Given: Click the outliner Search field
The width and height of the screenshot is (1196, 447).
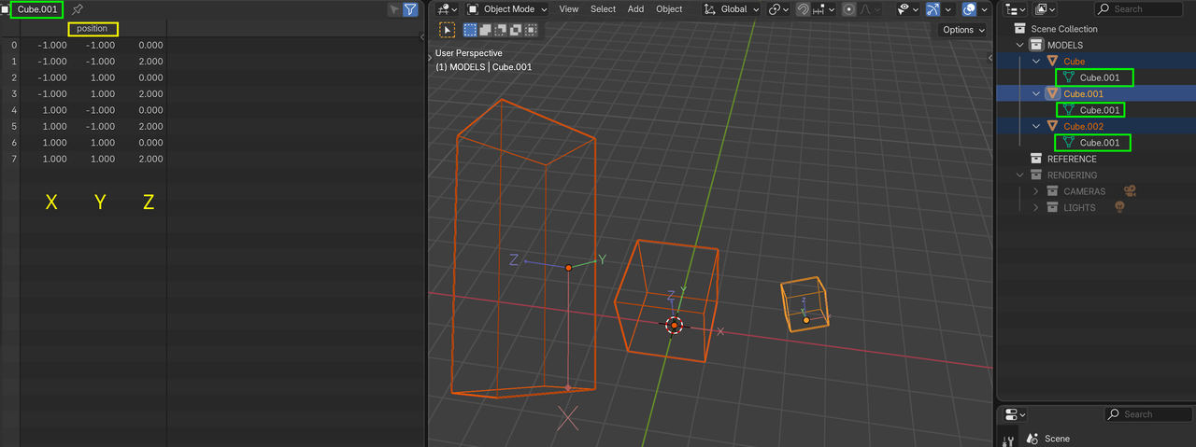Looking at the screenshot, I should click(1140, 9).
